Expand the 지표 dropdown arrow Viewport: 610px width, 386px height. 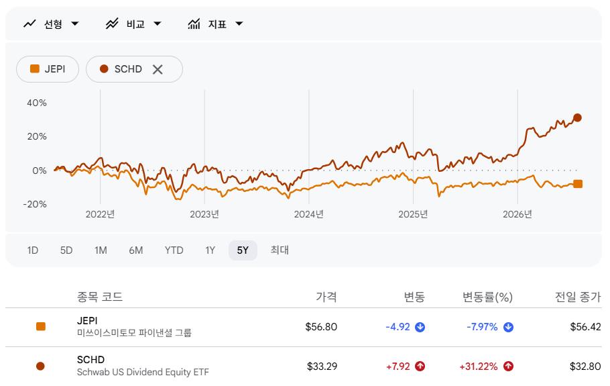pos(239,24)
